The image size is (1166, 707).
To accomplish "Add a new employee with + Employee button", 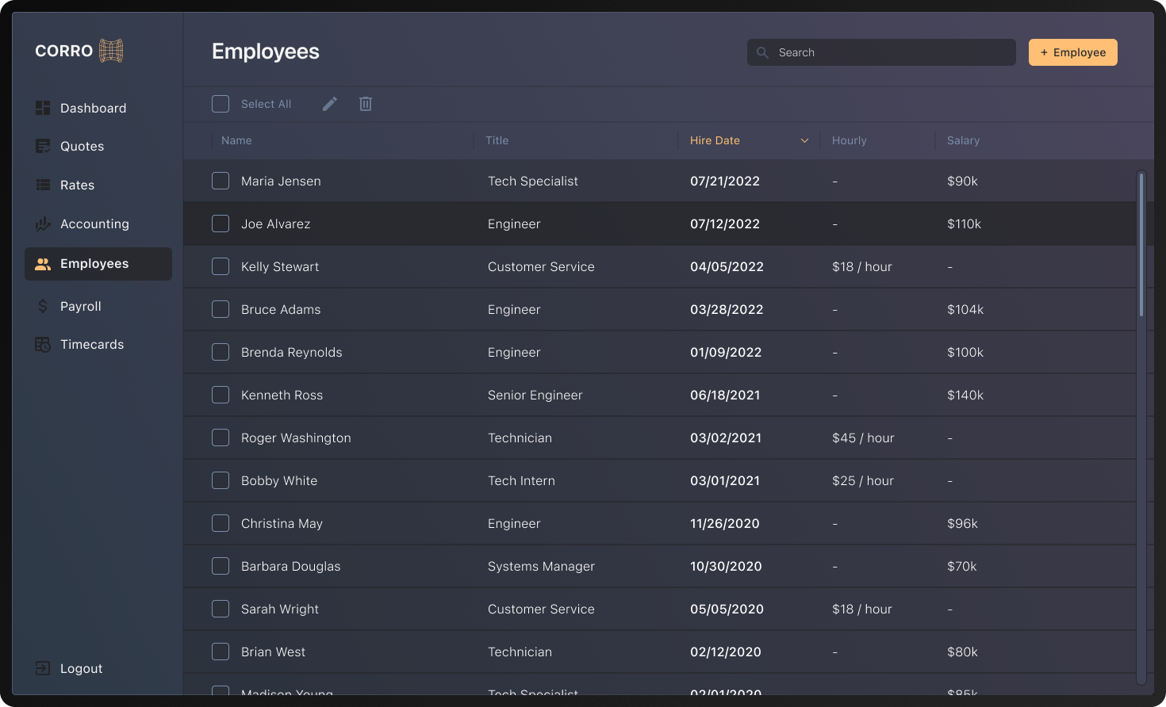I will click(1072, 52).
